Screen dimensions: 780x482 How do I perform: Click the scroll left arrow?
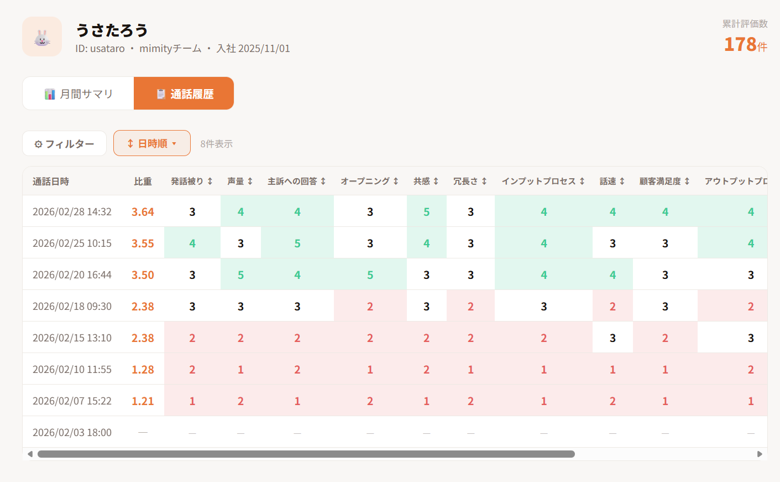[x=30, y=454]
